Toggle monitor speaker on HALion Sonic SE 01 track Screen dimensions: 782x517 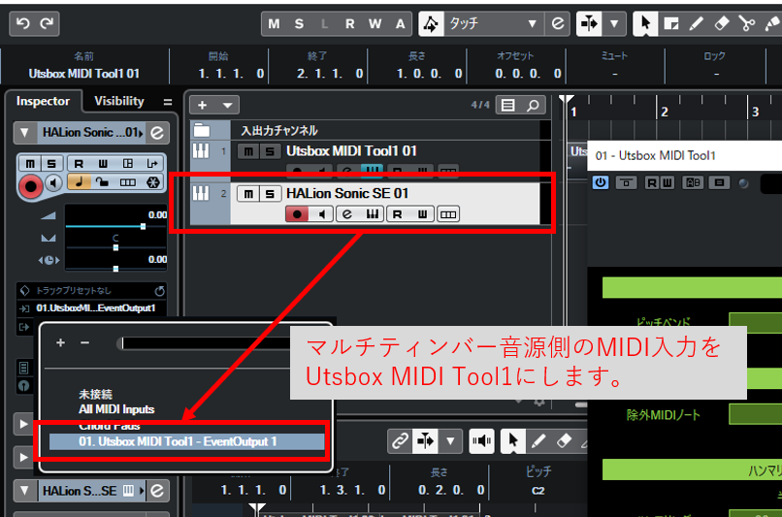pyautogui.click(x=322, y=214)
